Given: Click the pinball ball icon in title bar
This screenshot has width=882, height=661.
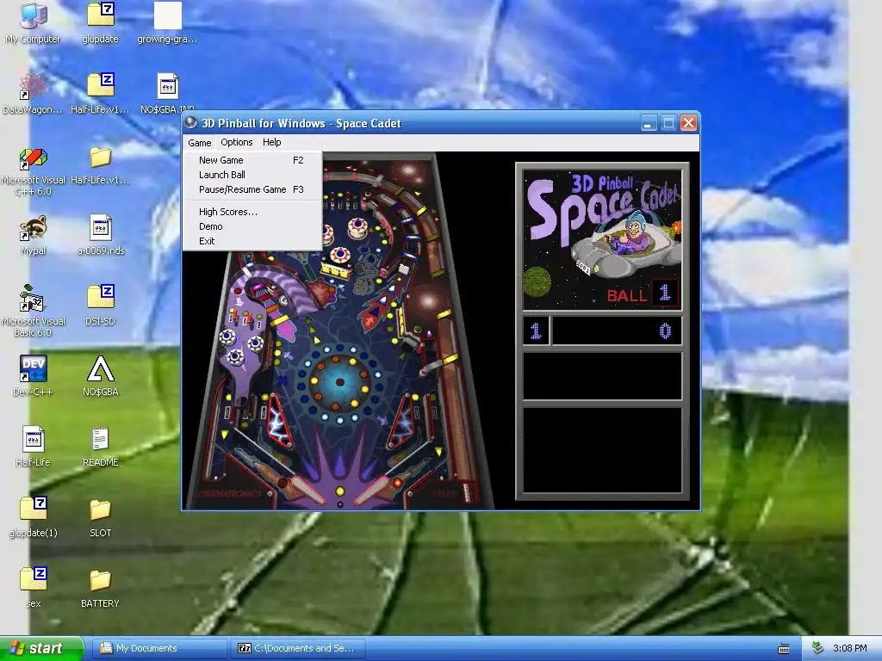Looking at the screenshot, I should point(191,122).
